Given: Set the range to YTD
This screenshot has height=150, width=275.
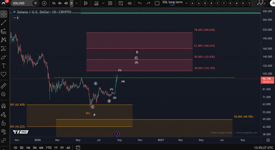Looking at the screenshot, I should click(49, 148).
